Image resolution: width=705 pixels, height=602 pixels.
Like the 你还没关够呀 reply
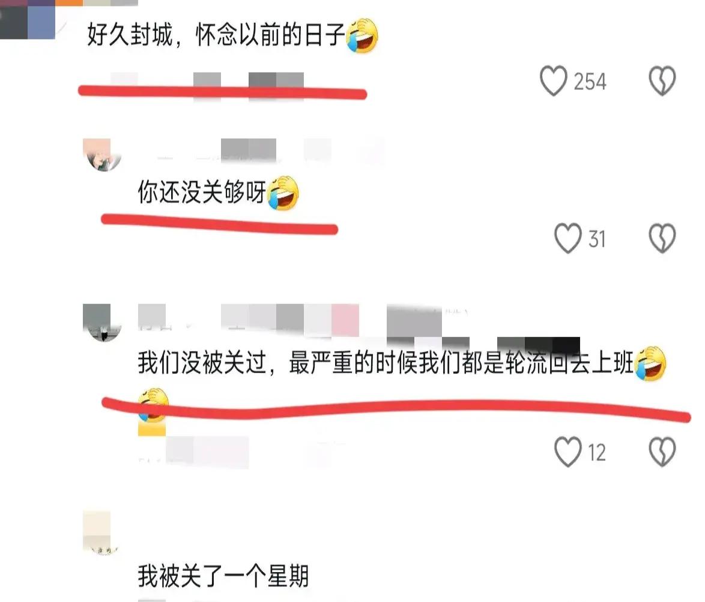(x=568, y=238)
